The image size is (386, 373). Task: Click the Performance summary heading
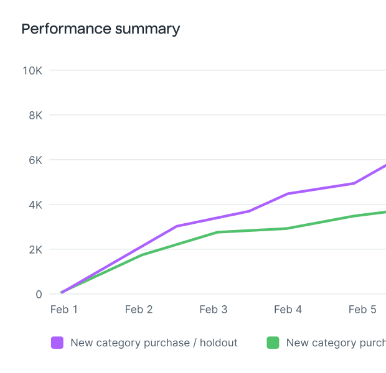coord(101,29)
